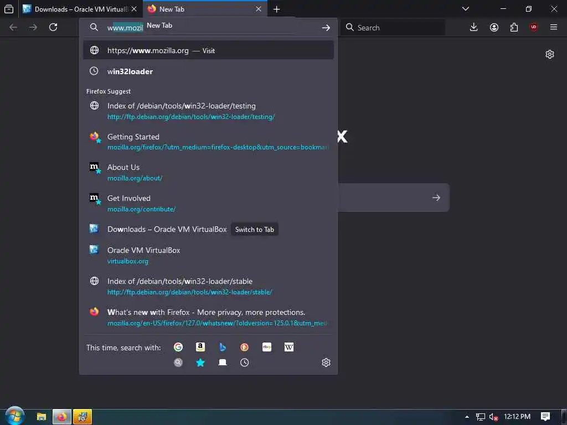The height and width of the screenshot is (425, 567).
Task: Open What's new with Firefox suggestion
Action: point(208,317)
